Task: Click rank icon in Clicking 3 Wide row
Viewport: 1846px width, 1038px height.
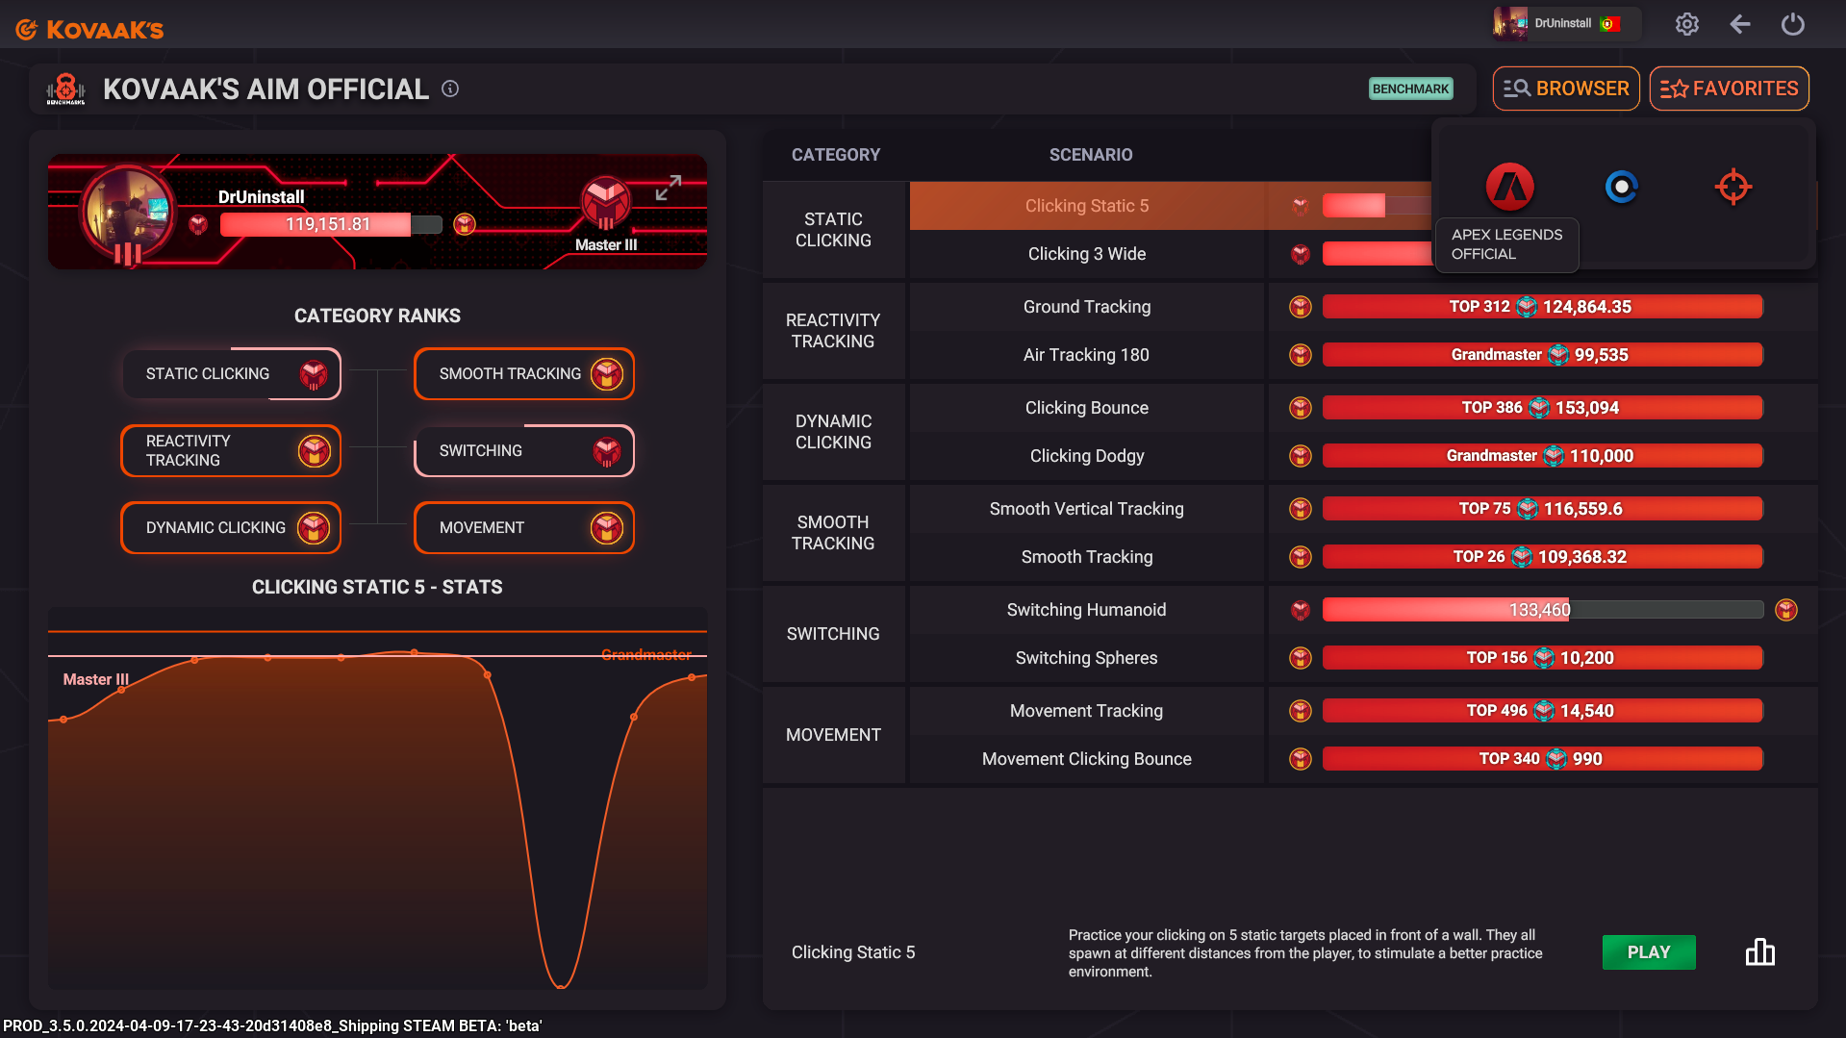Action: [1301, 254]
